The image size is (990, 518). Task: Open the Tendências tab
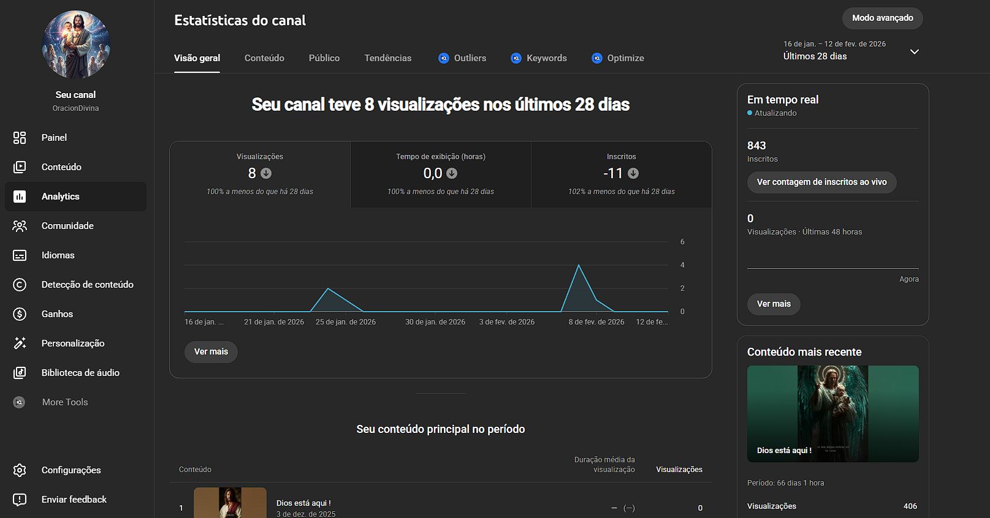(x=387, y=58)
